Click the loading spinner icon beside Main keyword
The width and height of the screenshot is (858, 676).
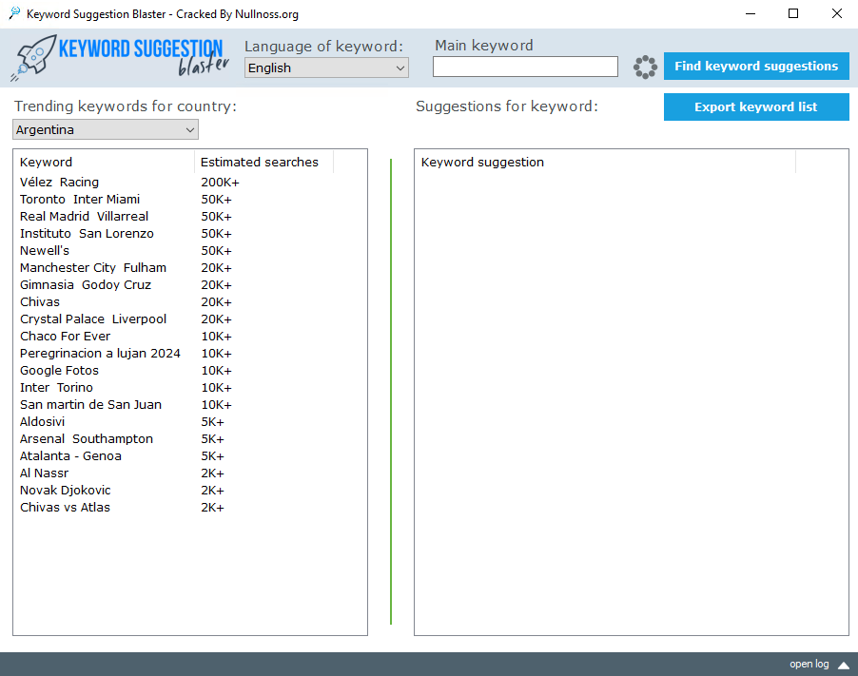click(x=645, y=67)
